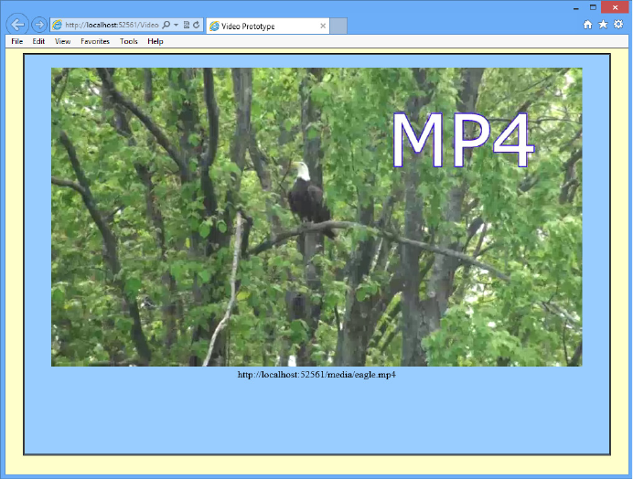
Task: Open Favorites with the star icon
Action: click(x=603, y=25)
